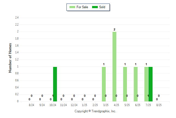Click the Copyright Trendgraphix, Inc. text
The image size is (176, 118).
point(95,111)
